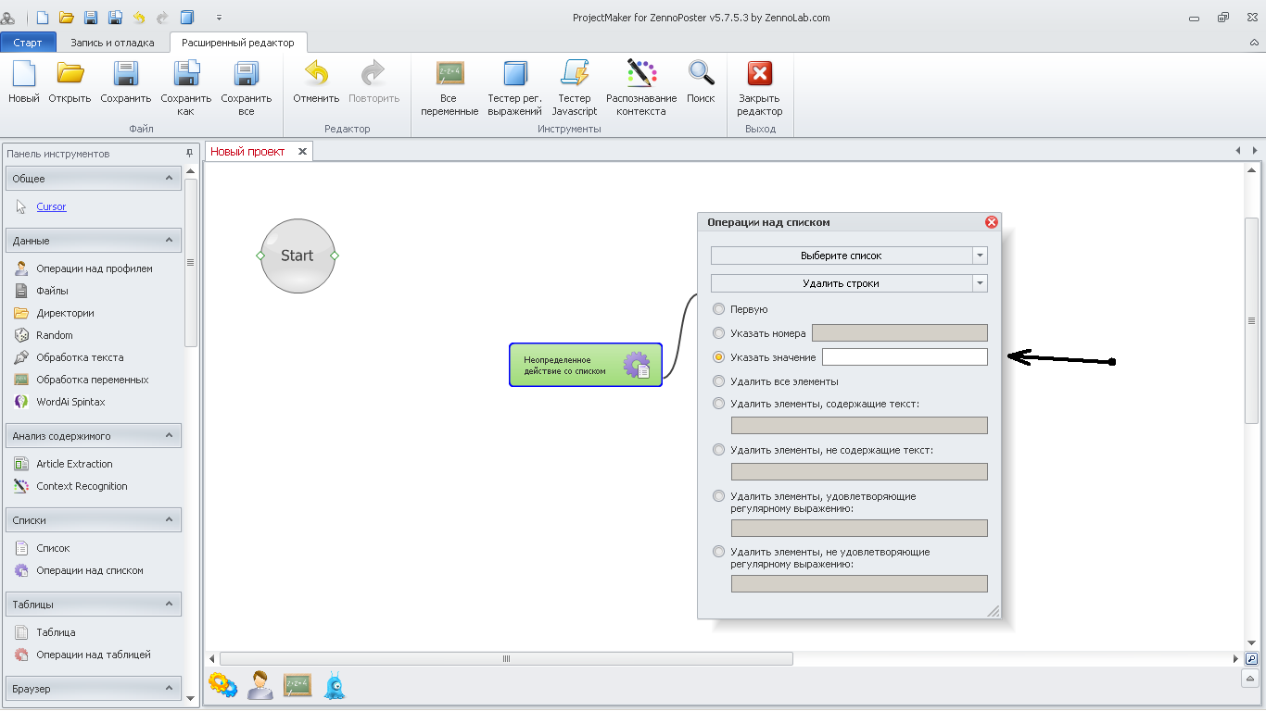The height and width of the screenshot is (711, 1266).
Task: Click the Search magnifier icon
Action: click(x=701, y=74)
